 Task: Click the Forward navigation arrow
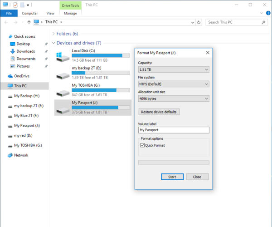15,22
